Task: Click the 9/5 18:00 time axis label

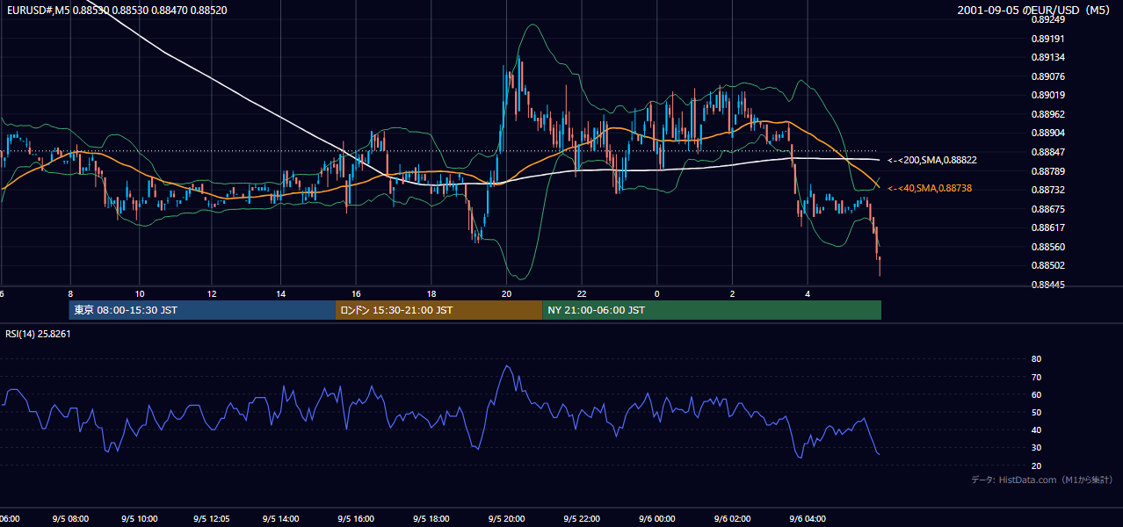Action: [x=433, y=518]
